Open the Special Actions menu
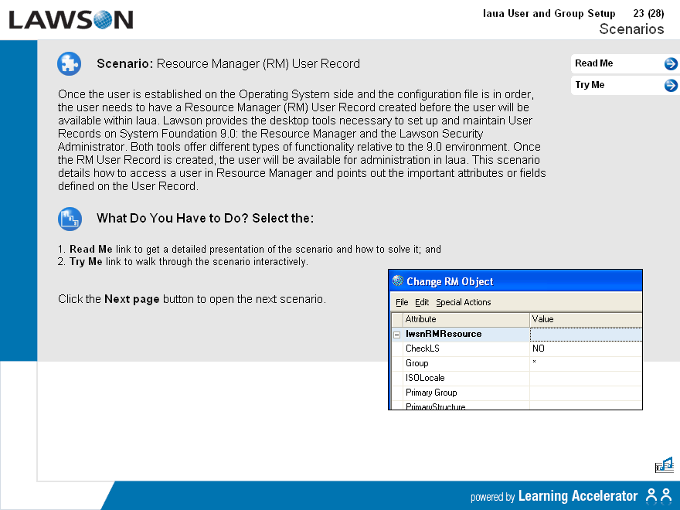The width and height of the screenshot is (680, 510). point(463,302)
